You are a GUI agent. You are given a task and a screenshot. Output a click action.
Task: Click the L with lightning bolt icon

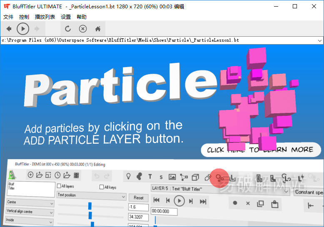301,177
